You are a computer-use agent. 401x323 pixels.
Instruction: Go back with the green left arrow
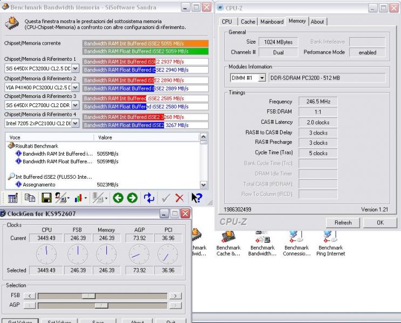[x=118, y=198]
